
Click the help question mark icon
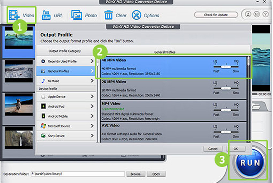tap(265, 14)
